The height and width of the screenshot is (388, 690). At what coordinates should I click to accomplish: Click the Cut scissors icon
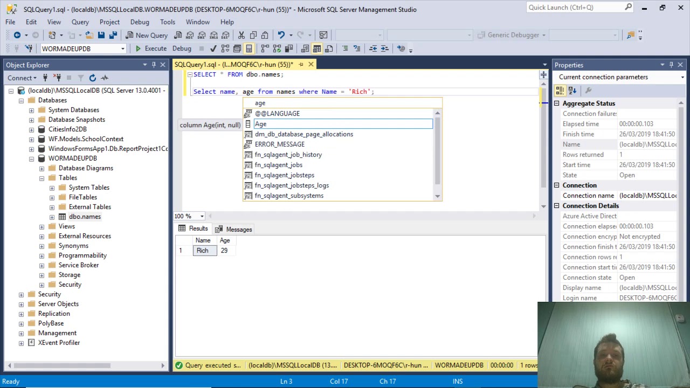(x=241, y=35)
